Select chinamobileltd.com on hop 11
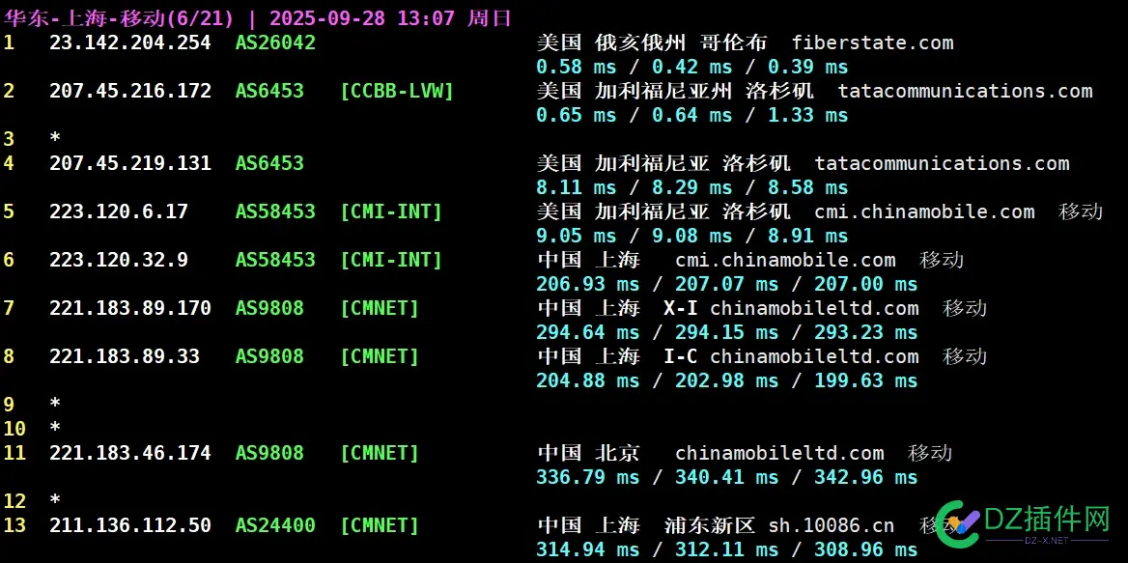This screenshot has height=563, width=1128. (x=779, y=453)
